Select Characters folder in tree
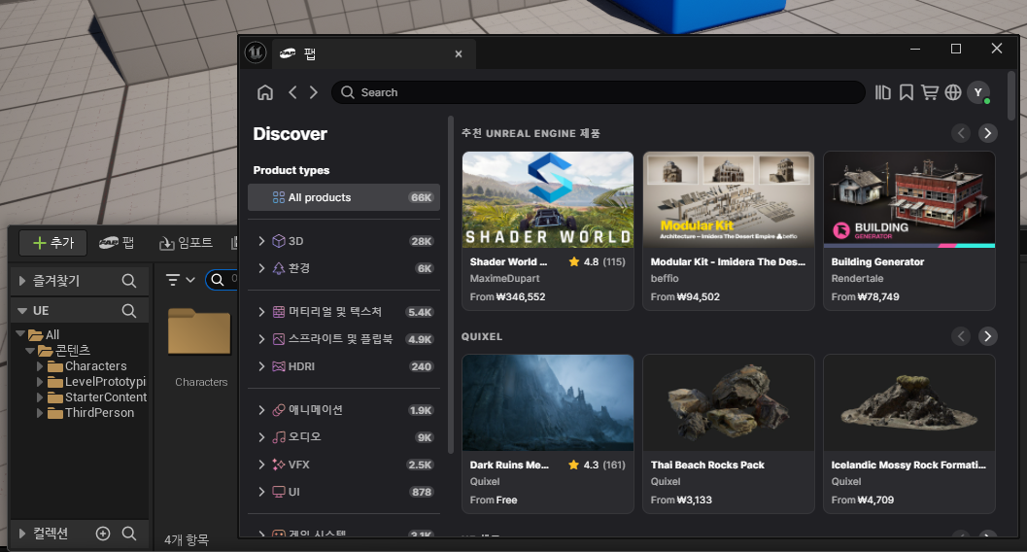The height and width of the screenshot is (552, 1027). [95, 366]
